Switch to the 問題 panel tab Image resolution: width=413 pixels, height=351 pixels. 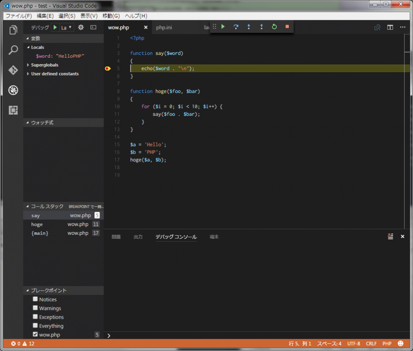(116, 237)
